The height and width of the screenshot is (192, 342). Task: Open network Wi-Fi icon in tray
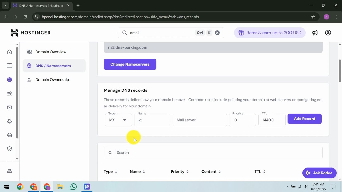point(300,187)
